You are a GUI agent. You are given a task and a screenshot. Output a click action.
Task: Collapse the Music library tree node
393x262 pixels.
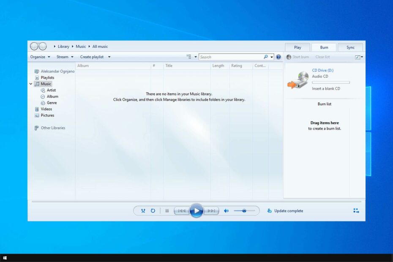(30, 84)
